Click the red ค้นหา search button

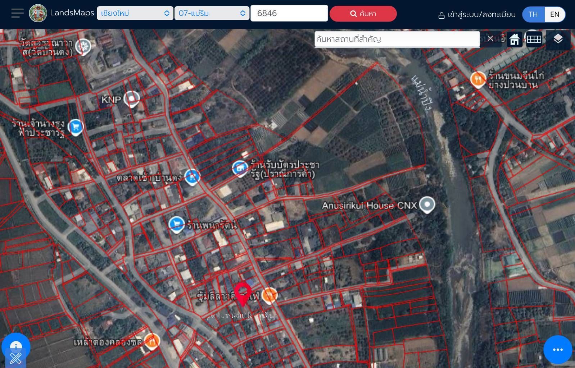coord(363,14)
